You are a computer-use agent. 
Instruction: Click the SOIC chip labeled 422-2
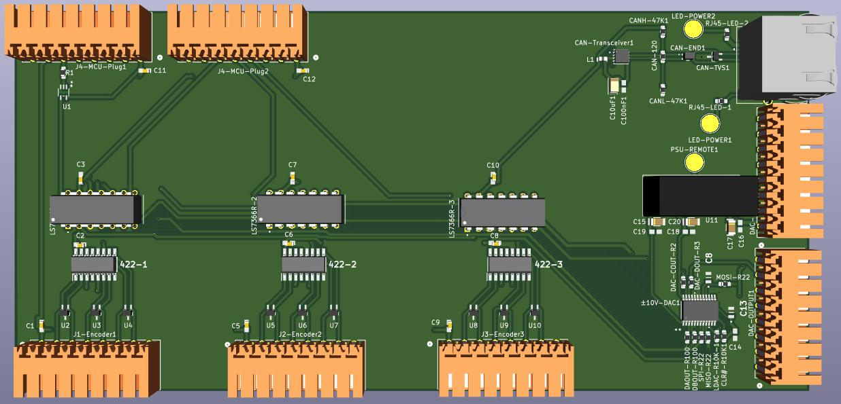303,265
